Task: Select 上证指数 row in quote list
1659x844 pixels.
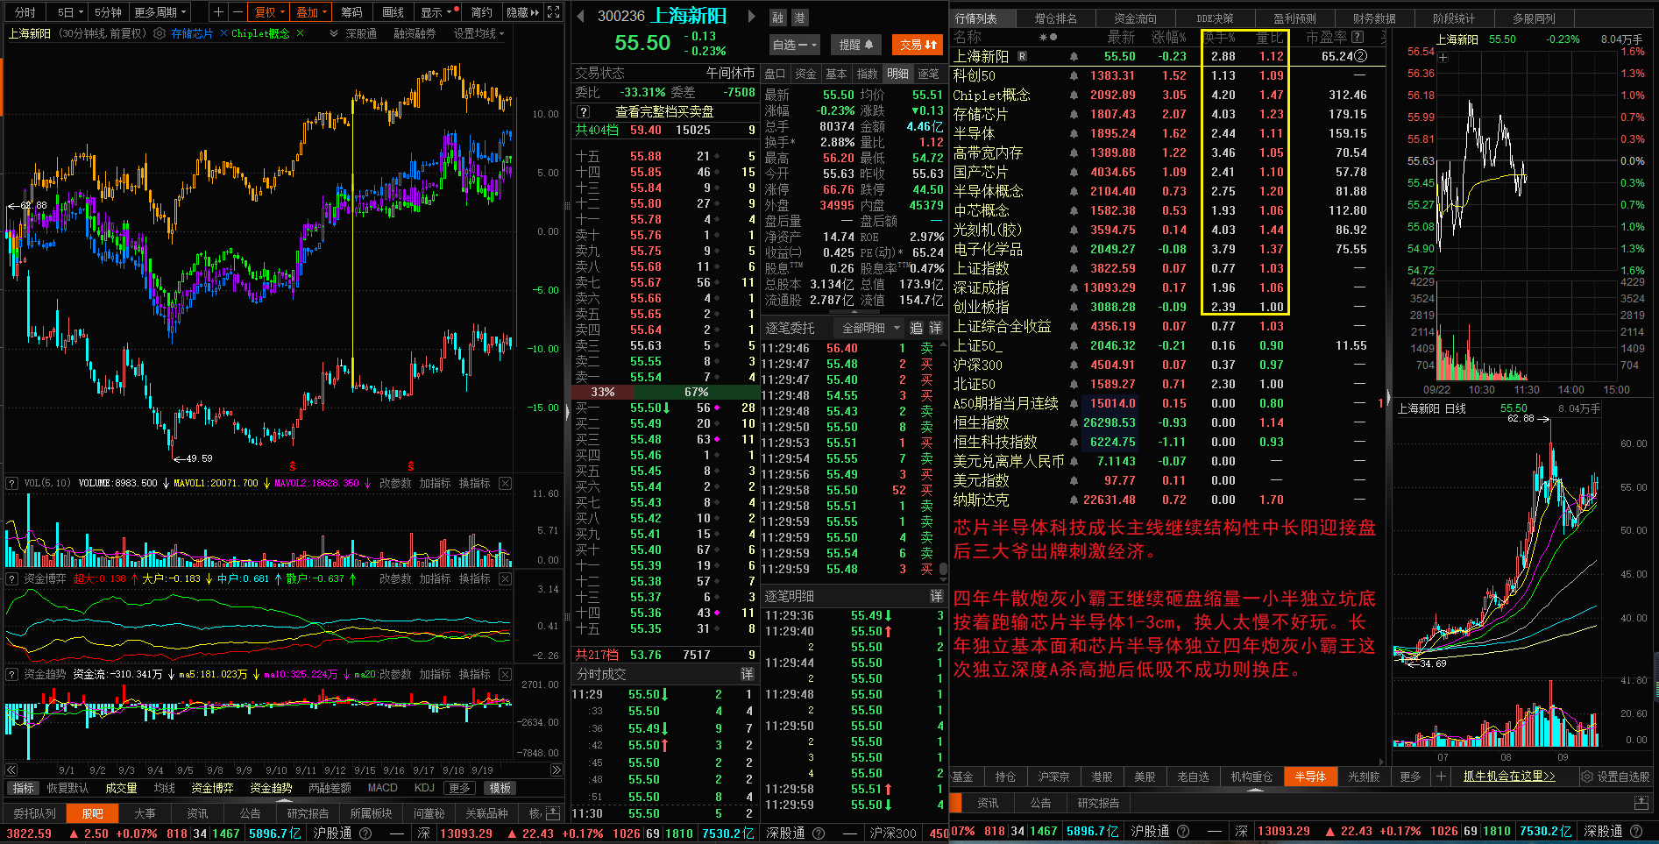Action: tap(1170, 268)
